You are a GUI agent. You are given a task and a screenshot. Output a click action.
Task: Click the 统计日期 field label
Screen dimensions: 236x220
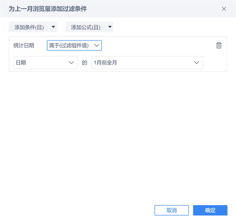tap(24, 45)
